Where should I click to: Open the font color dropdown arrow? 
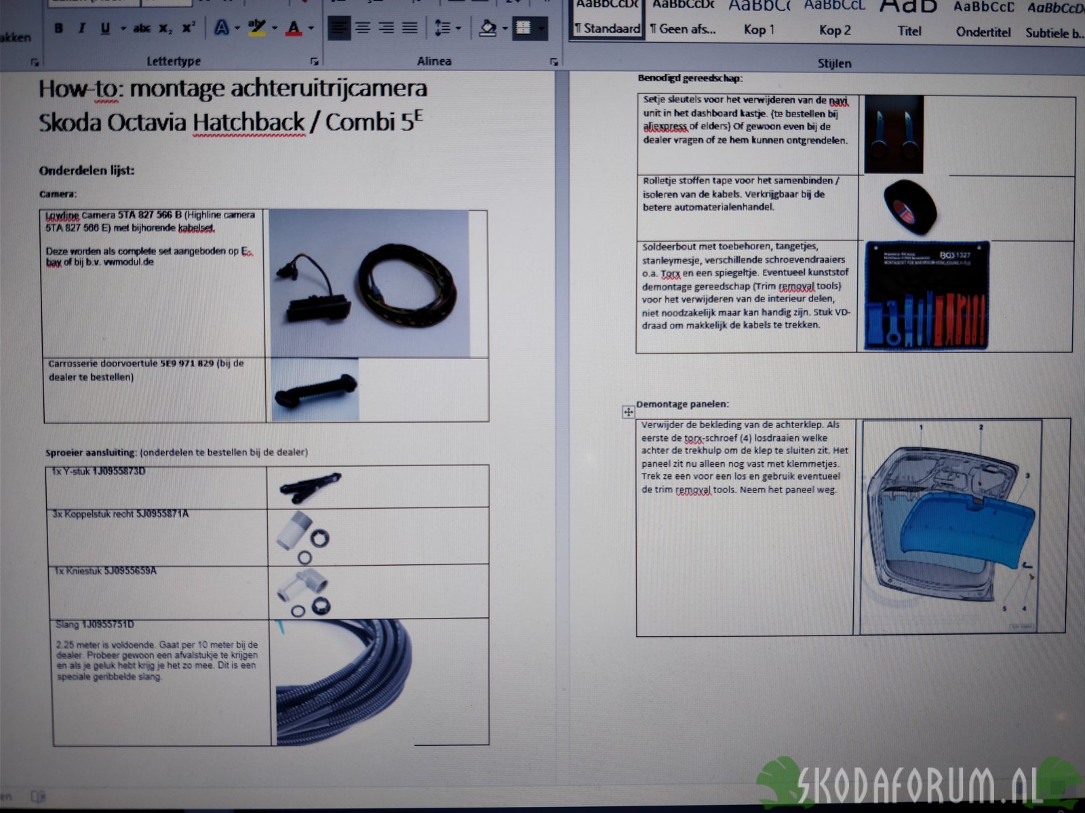tap(311, 28)
